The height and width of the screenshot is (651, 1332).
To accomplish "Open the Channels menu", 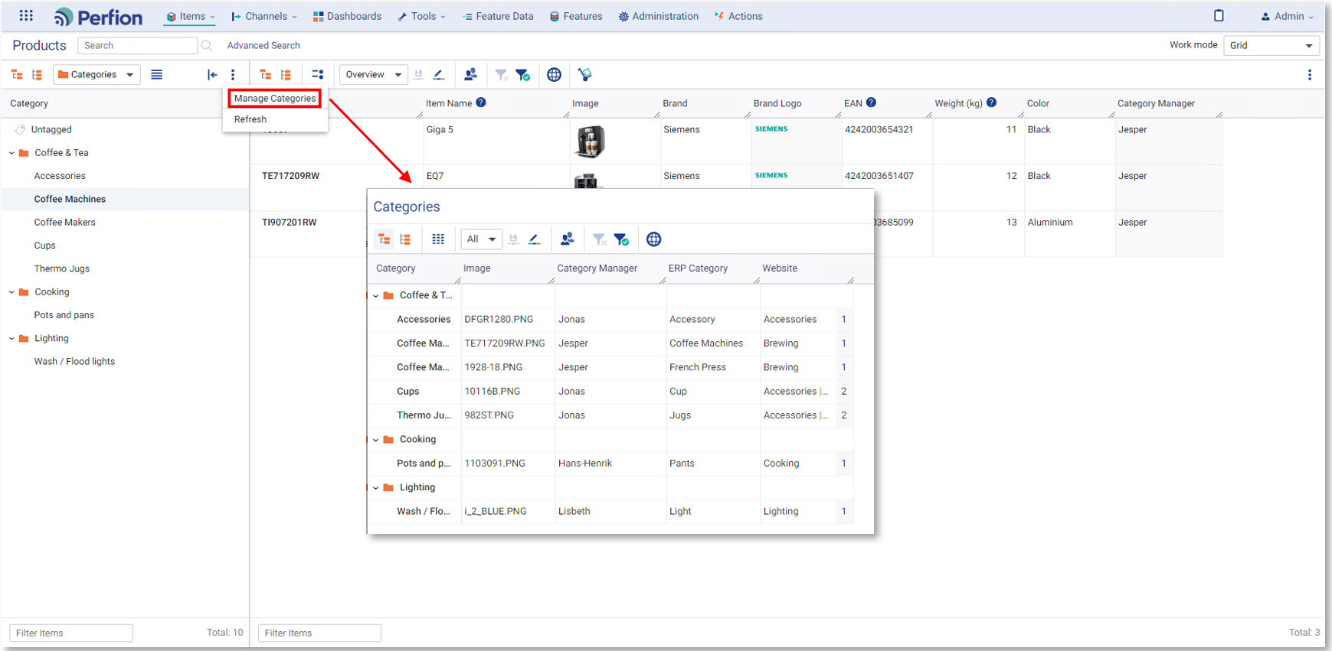I will click(264, 16).
